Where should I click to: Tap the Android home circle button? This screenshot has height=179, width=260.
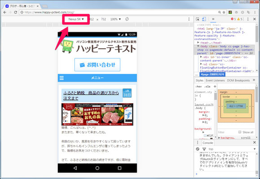click(x=97, y=168)
